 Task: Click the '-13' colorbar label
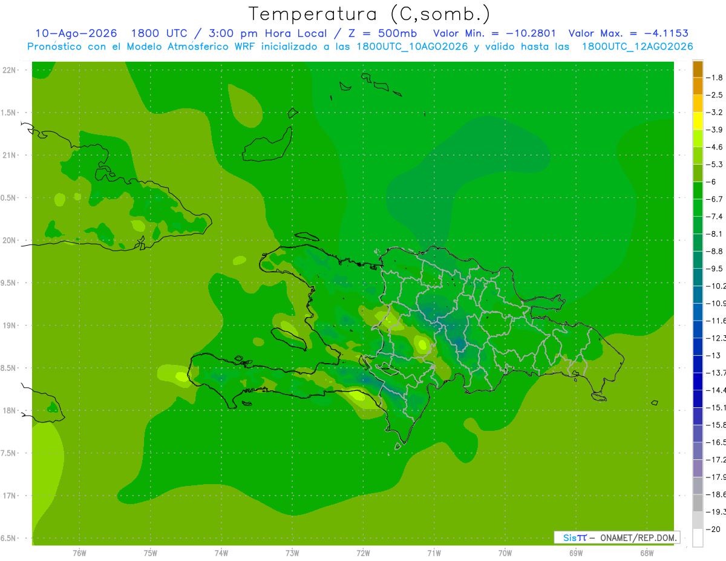coord(715,355)
